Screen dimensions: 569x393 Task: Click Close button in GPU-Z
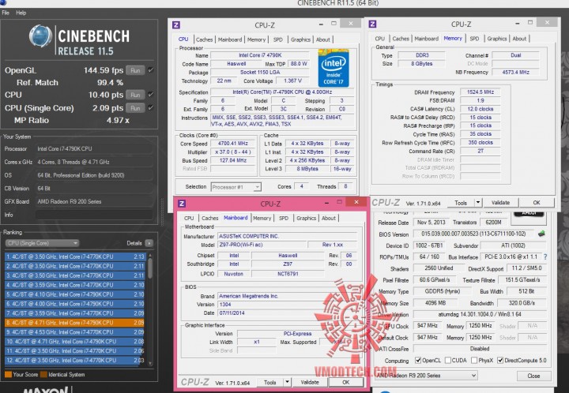click(x=533, y=376)
